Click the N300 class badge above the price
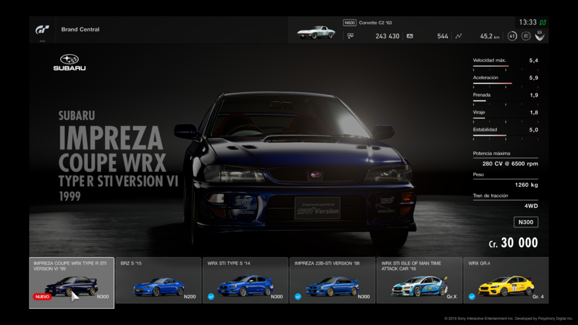Screen dimensions: 578x325 (x=526, y=222)
